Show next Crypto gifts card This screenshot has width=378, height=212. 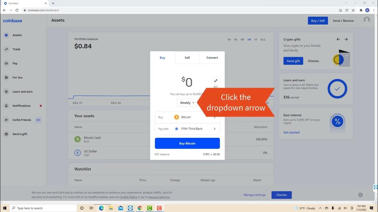pyautogui.click(x=346, y=39)
